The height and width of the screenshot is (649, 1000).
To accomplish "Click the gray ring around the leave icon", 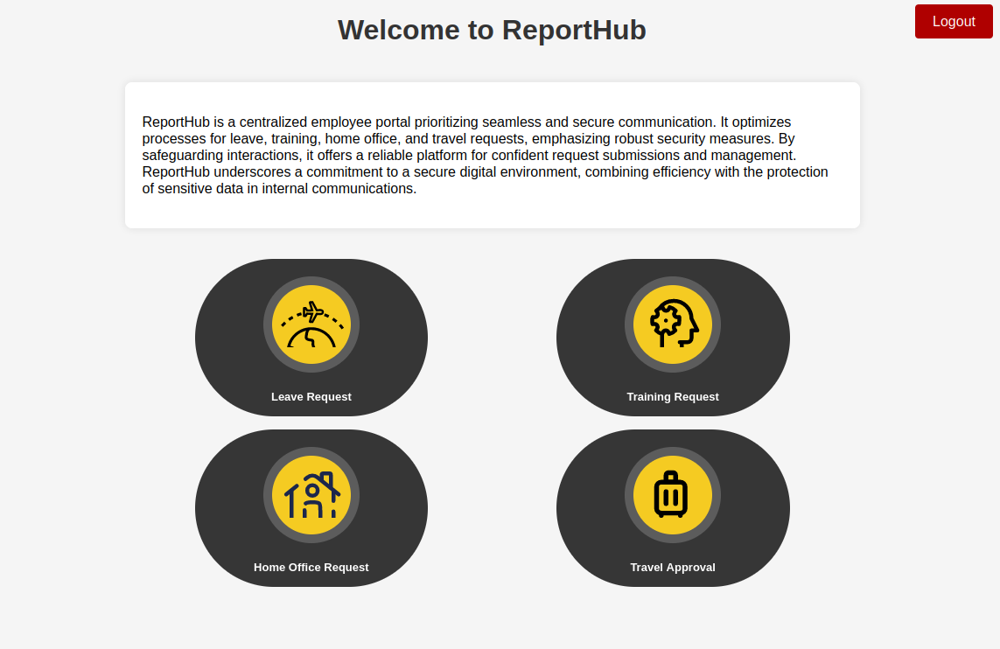I will 268,324.
